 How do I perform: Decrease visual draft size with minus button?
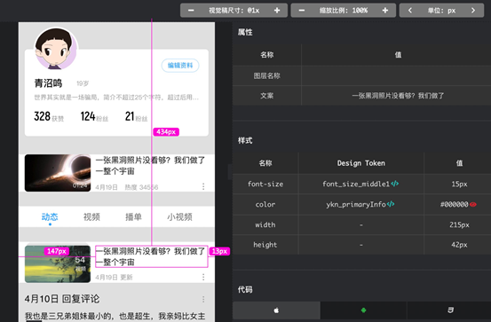(x=191, y=11)
